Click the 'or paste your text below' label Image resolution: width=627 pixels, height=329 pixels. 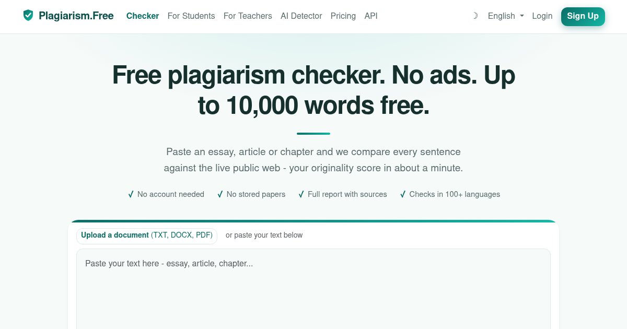point(264,235)
